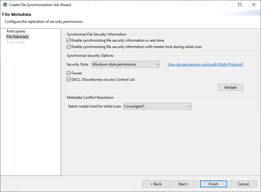Maximize the Create File Synchronization Job window
The height and width of the screenshot is (192, 261).
tap(239, 5)
